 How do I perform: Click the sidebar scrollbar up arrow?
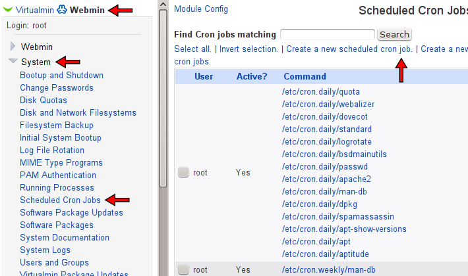(163, 4)
